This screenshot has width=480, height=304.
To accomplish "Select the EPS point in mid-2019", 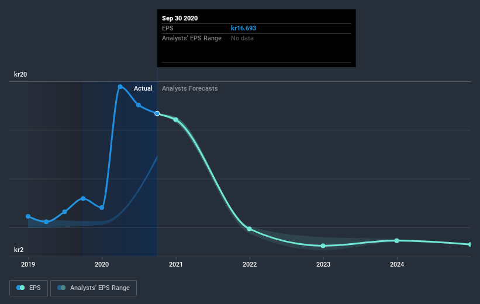I will tap(64, 212).
